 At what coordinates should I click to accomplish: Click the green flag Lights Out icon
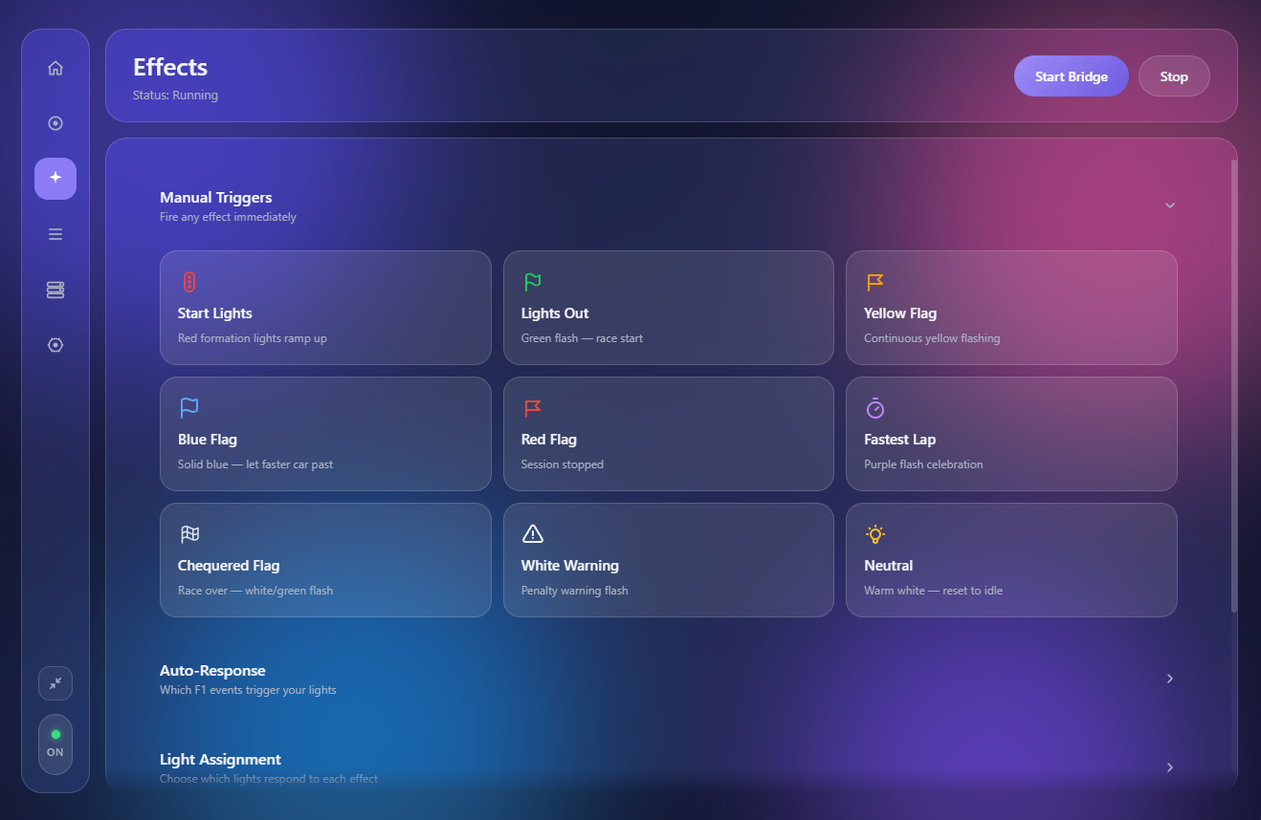tap(533, 282)
